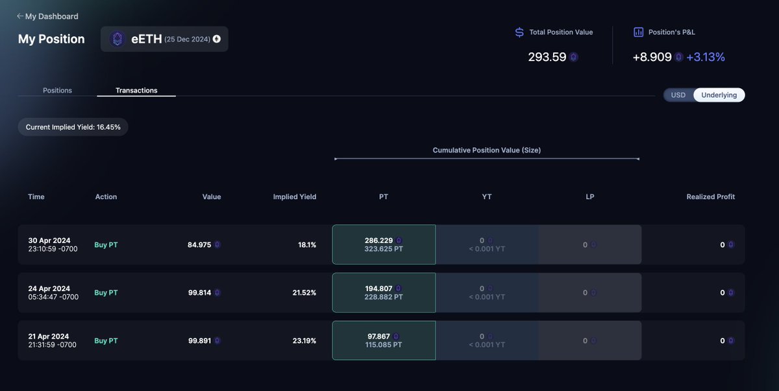Click the Cumulative Position Value (Size) label
The image size is (779, 391).
[x=487, y=150]
